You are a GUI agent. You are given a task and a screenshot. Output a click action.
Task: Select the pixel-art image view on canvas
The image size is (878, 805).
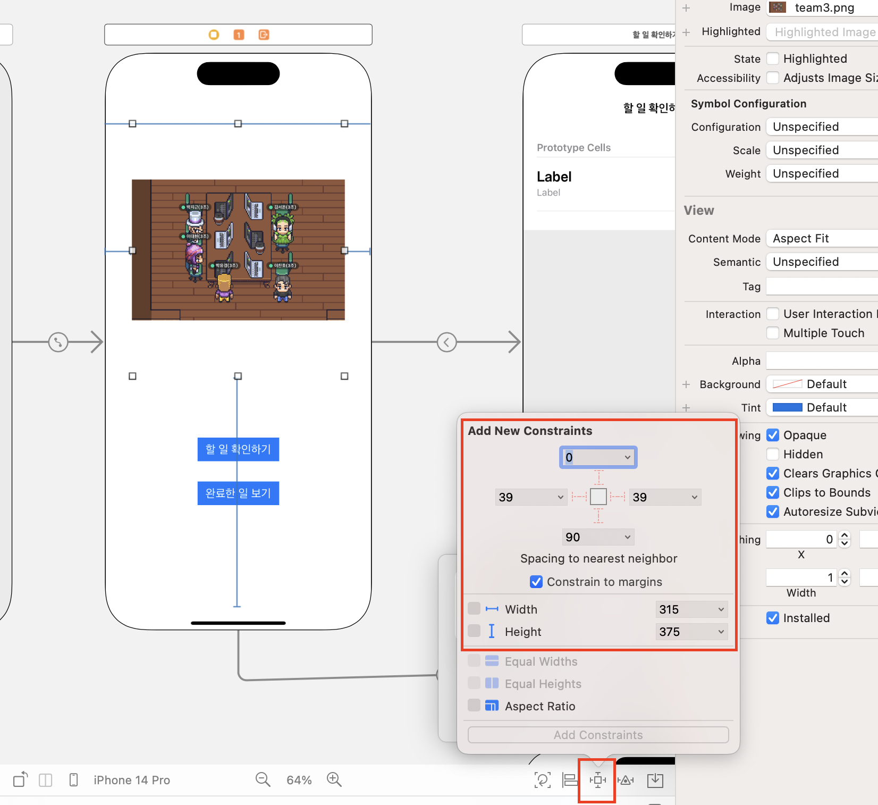click(x=238, y=250)
